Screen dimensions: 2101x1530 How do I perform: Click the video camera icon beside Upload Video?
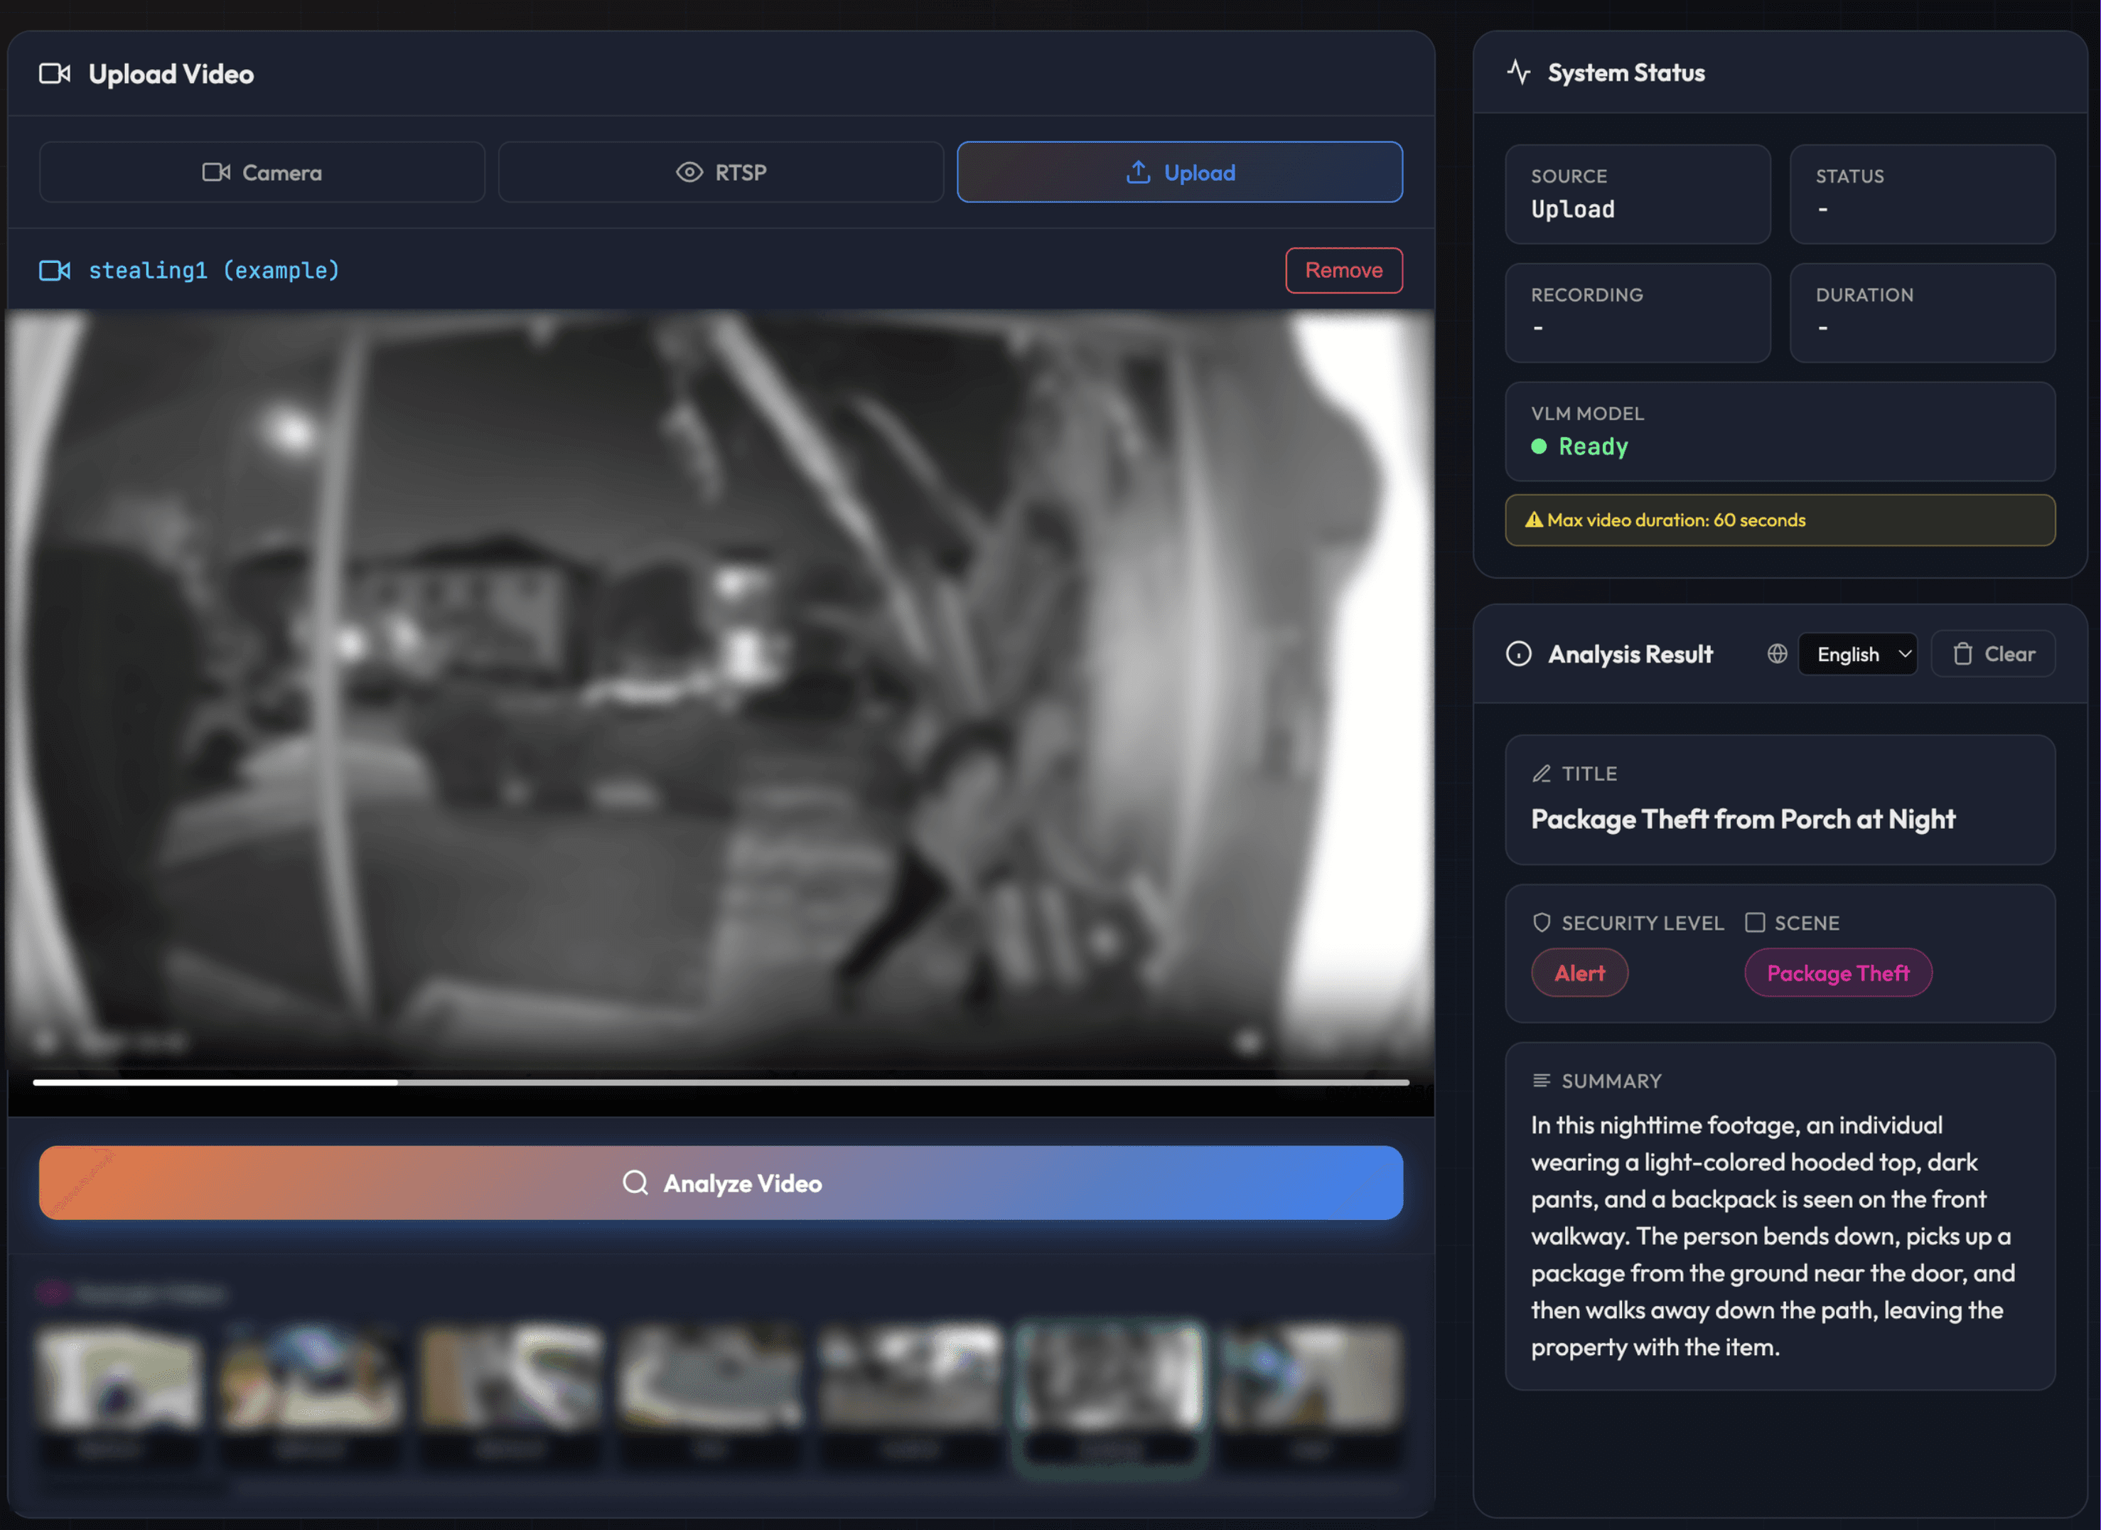tap(54, 74)
